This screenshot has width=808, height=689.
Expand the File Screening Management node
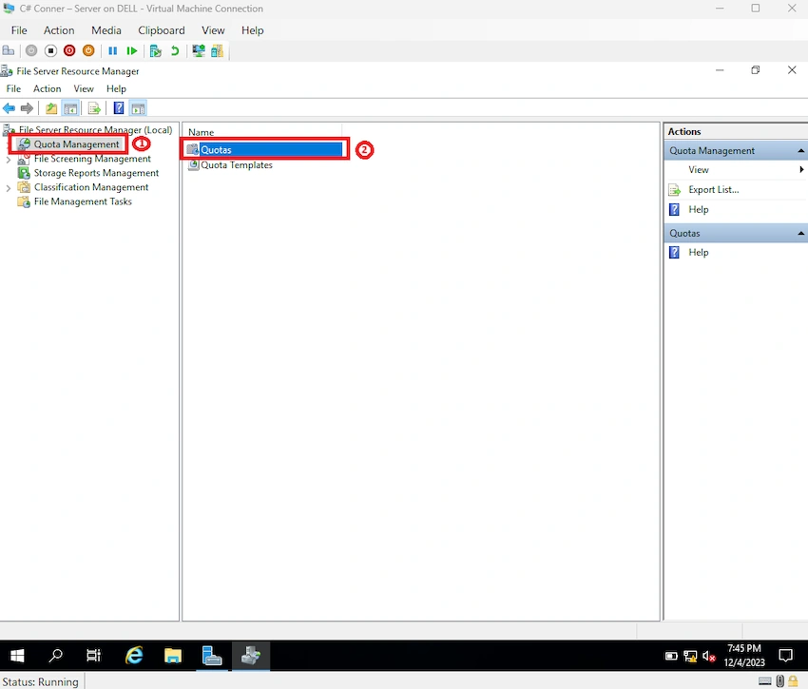(9, 160)
